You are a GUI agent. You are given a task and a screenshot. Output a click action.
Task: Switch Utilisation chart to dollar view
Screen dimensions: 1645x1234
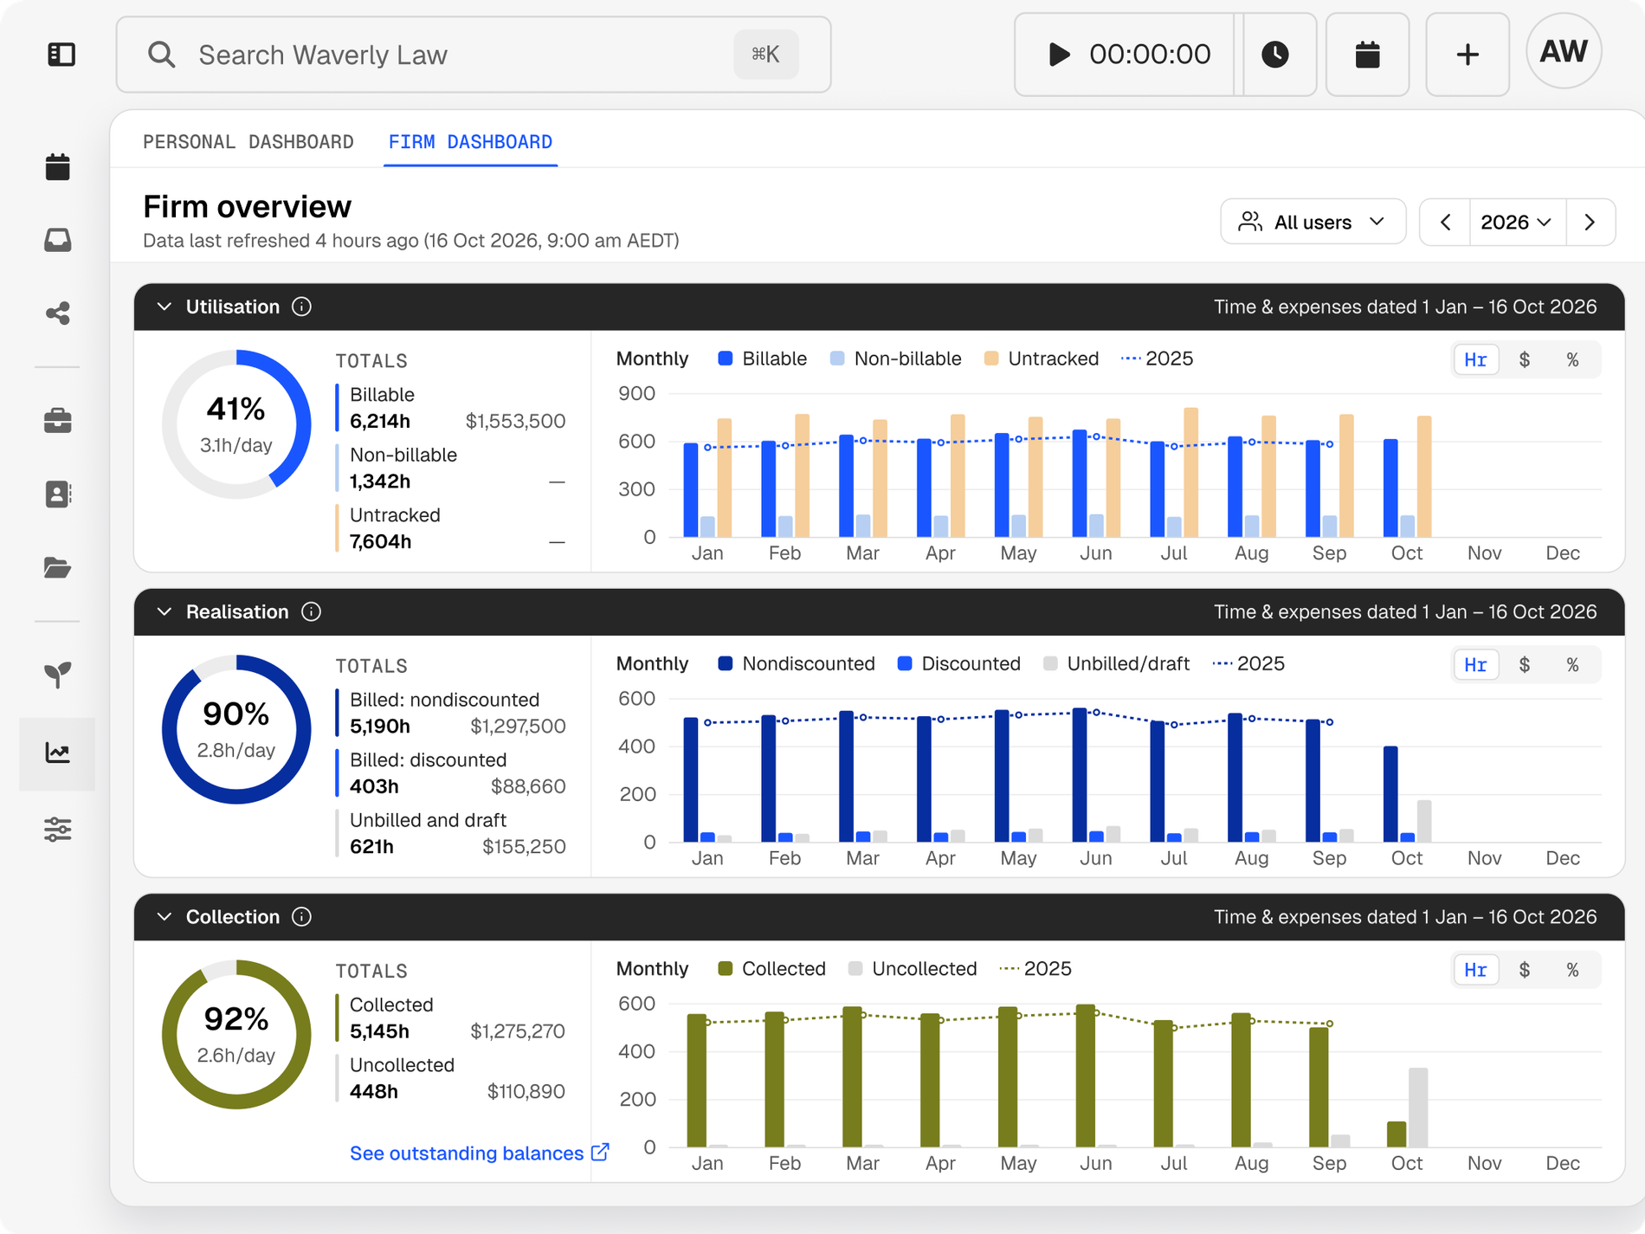point(1525,359)
